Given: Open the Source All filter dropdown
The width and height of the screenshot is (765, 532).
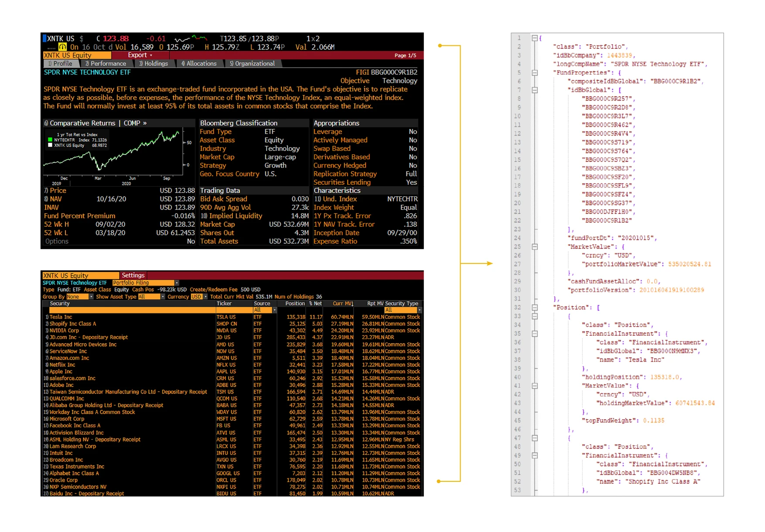Looking at the screenshot, I should click(x=265, y=310).
